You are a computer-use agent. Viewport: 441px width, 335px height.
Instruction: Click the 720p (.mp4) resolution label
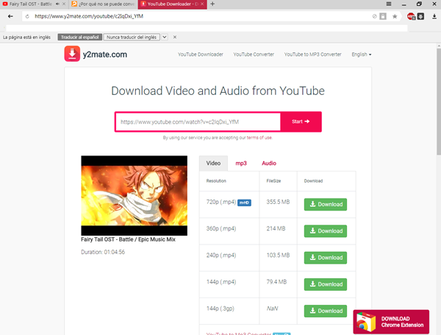point(221,202)
